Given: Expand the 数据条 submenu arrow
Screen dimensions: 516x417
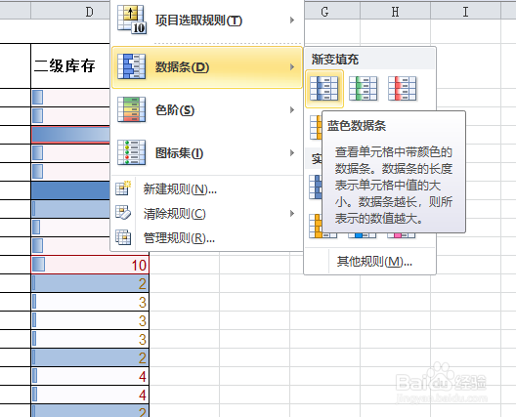Looking at the screenshot, I should tap(292, 67).
